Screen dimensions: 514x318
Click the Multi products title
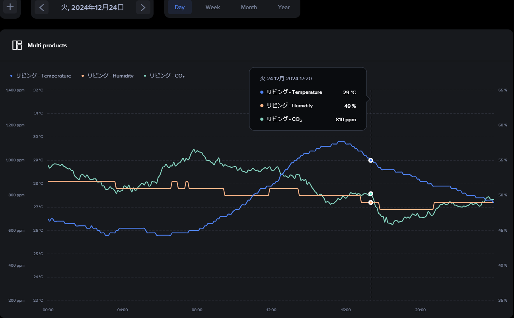pyautogui.click(x=47, y=45)
